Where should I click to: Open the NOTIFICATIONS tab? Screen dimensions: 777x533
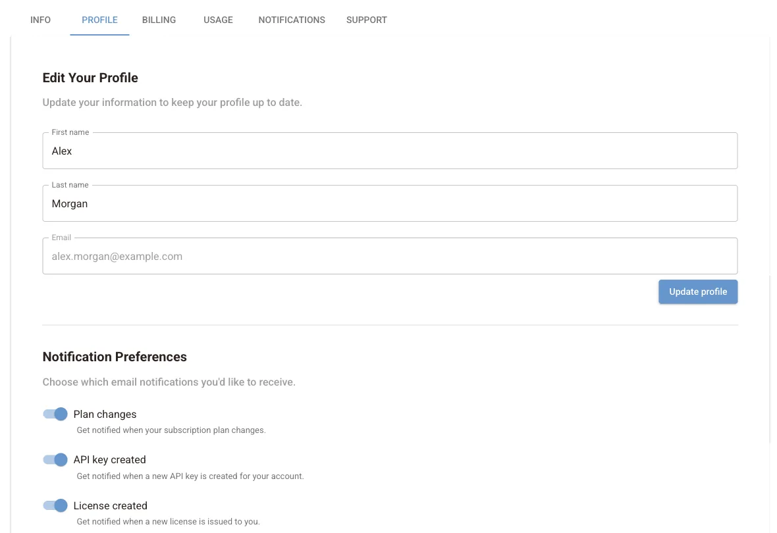(292, 20)
